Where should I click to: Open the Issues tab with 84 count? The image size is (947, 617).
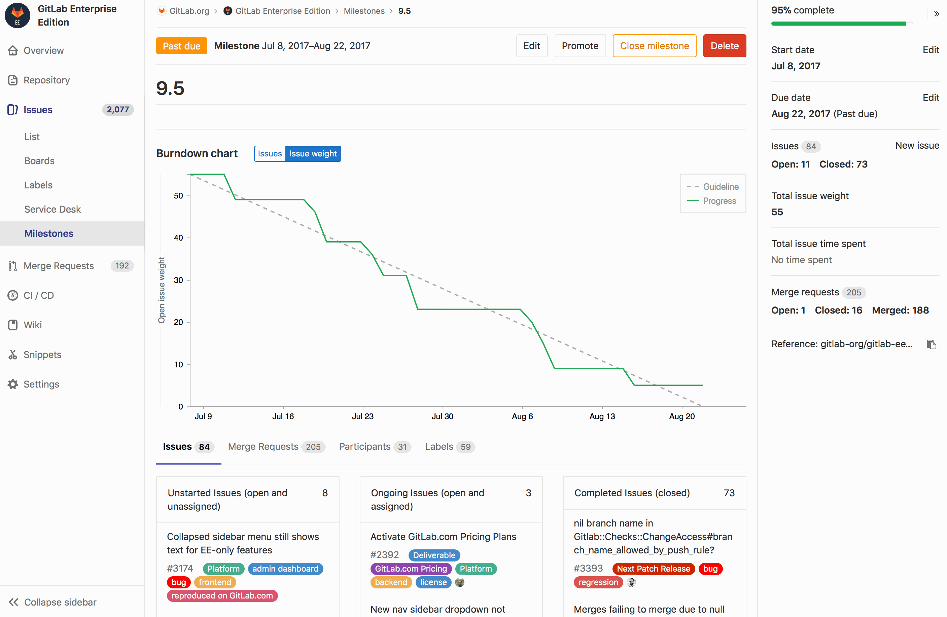tap(188, 446)
